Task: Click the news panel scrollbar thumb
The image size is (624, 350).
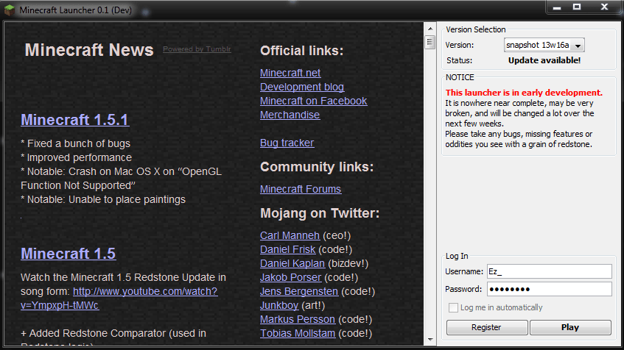Action: 430,42
